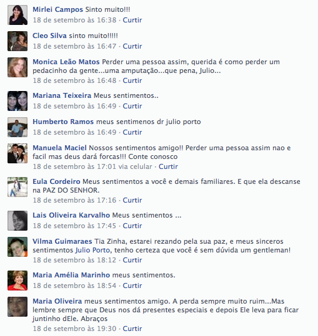The width and height of the screenshot is (318, 336).
Task: Click Mariana Teixeira's avatar image
Action: coord(17,101)
